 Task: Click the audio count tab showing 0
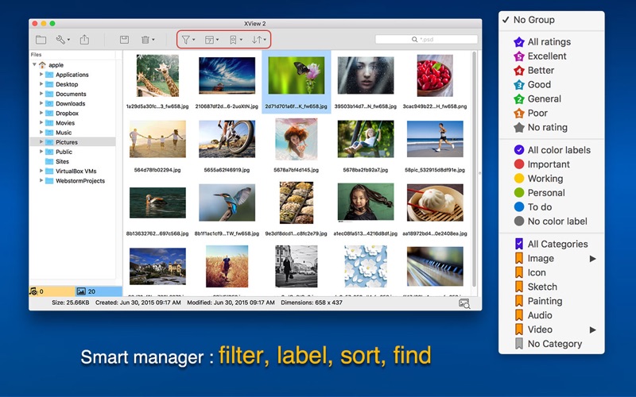[52, 291]
